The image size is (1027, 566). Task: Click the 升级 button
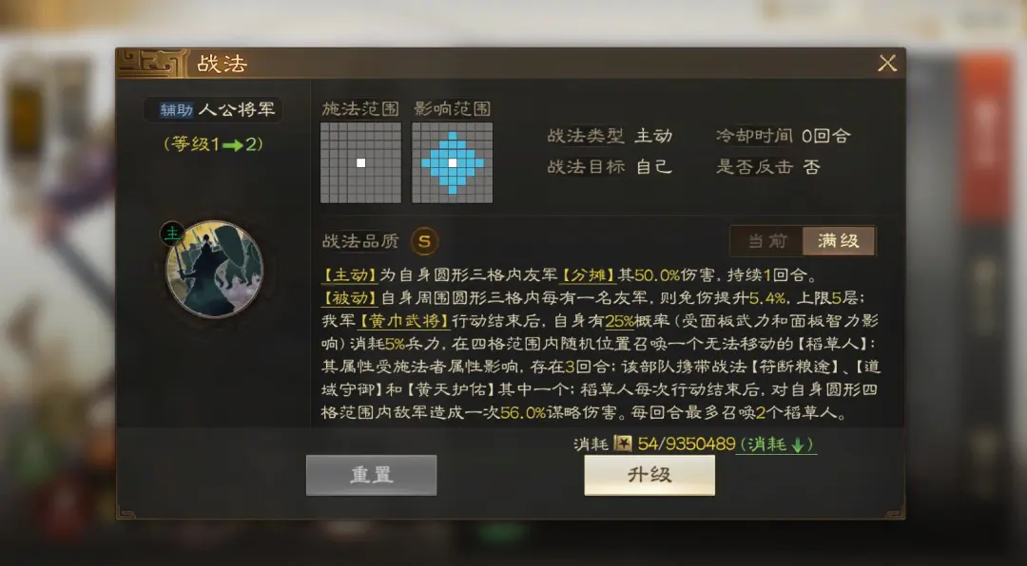649,475
